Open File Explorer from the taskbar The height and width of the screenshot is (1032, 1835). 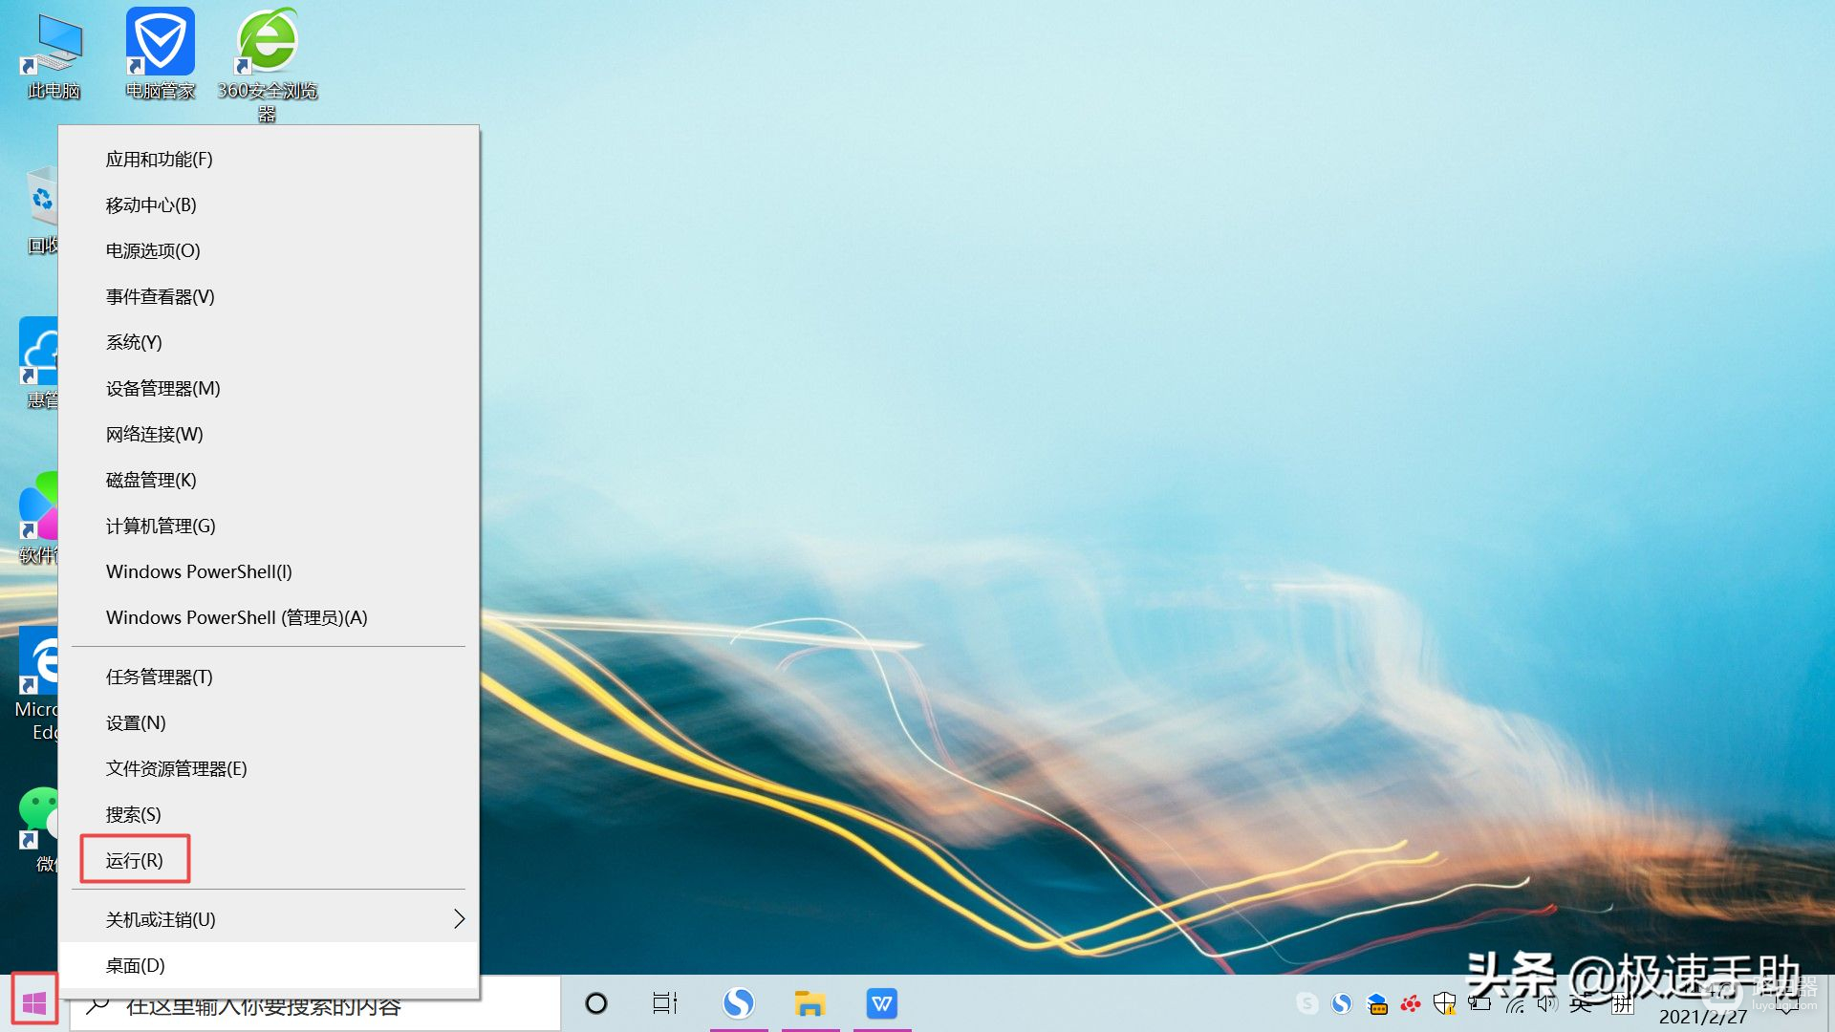[x=810, y=1002]
